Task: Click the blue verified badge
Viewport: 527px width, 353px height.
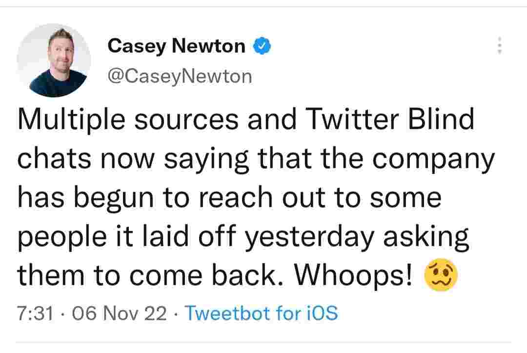Action: pos(262,46)
